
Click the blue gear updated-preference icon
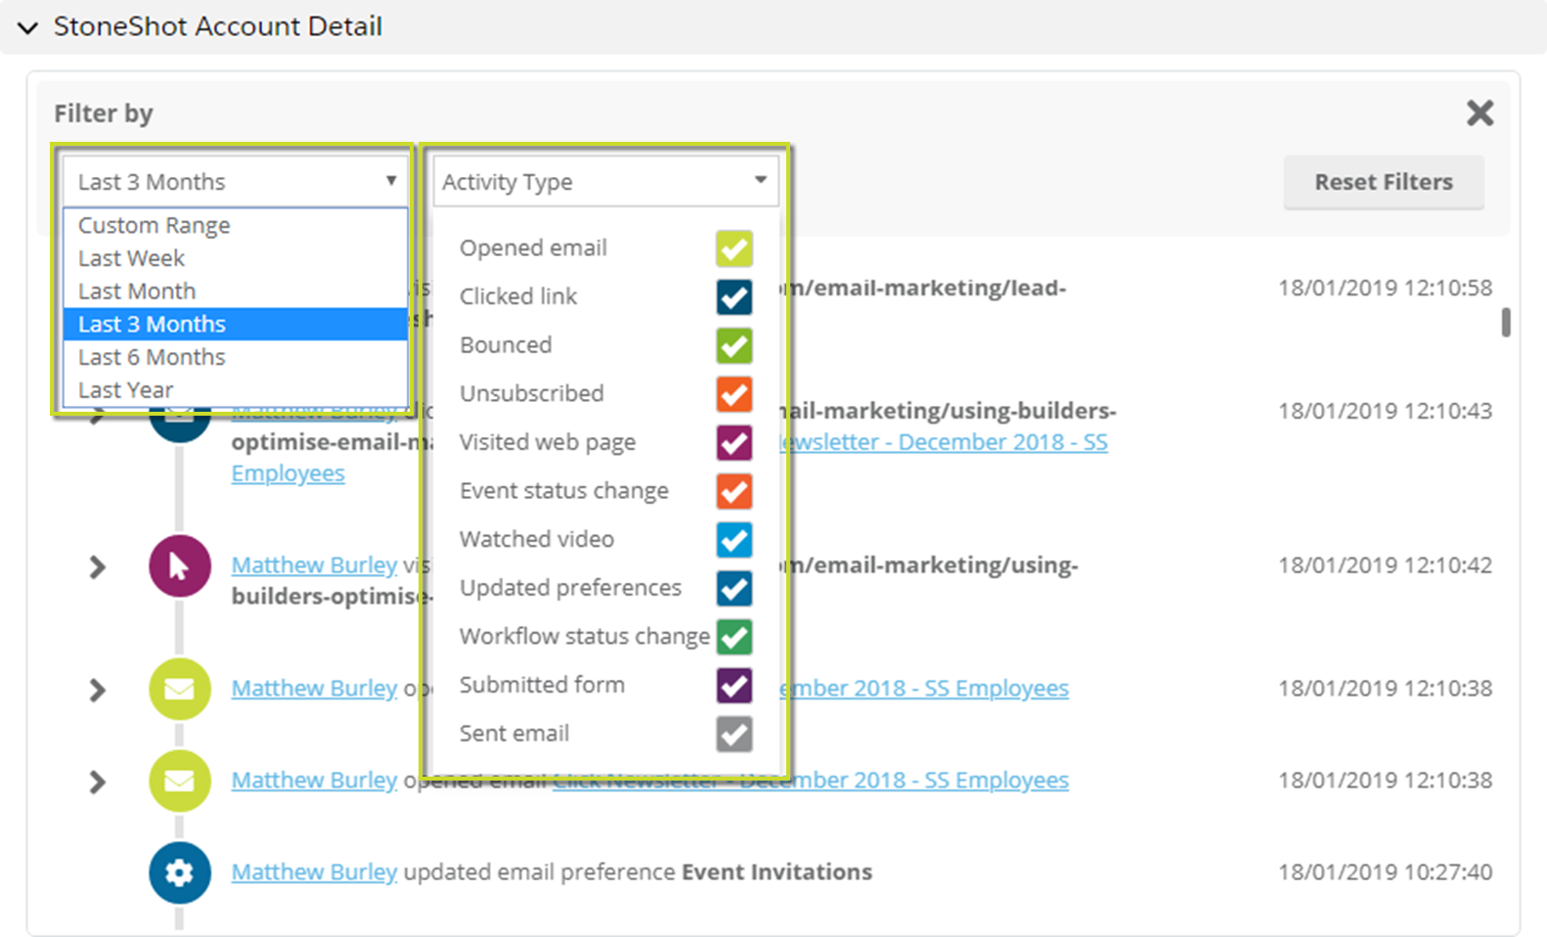coord(180,872)
